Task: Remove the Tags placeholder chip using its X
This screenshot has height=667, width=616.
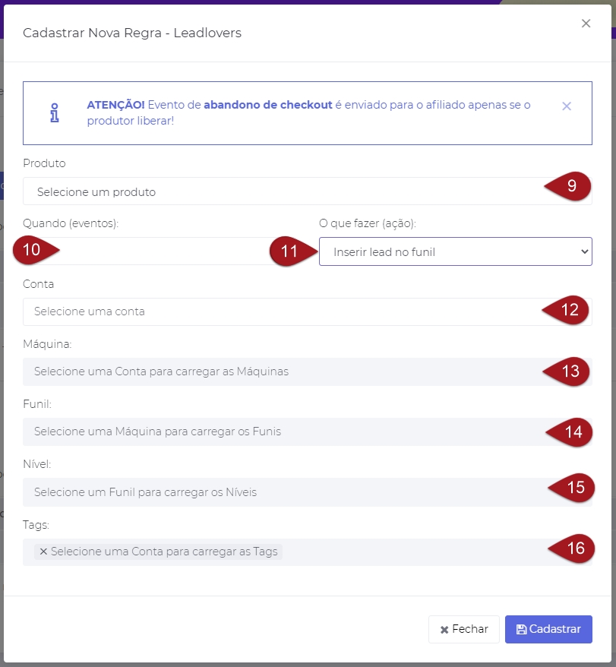Action: tap(43, 552)
